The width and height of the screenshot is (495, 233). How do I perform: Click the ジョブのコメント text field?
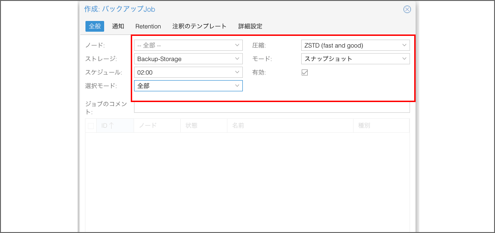[x=272, y=107]
